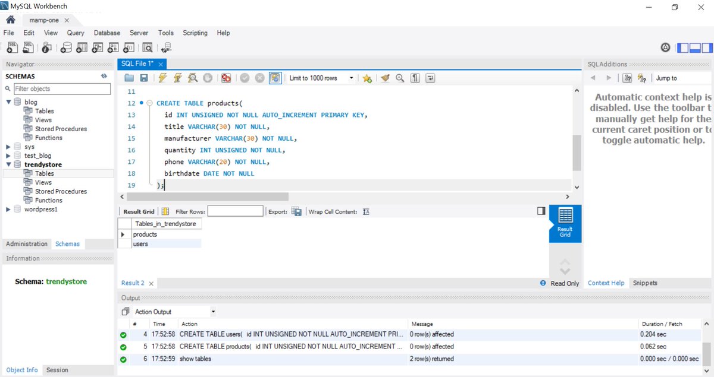The width and height of the screenshot is (714, 377).
Task: Open the Limit to 1000 rows dropdown
Action: pos(321,78)
